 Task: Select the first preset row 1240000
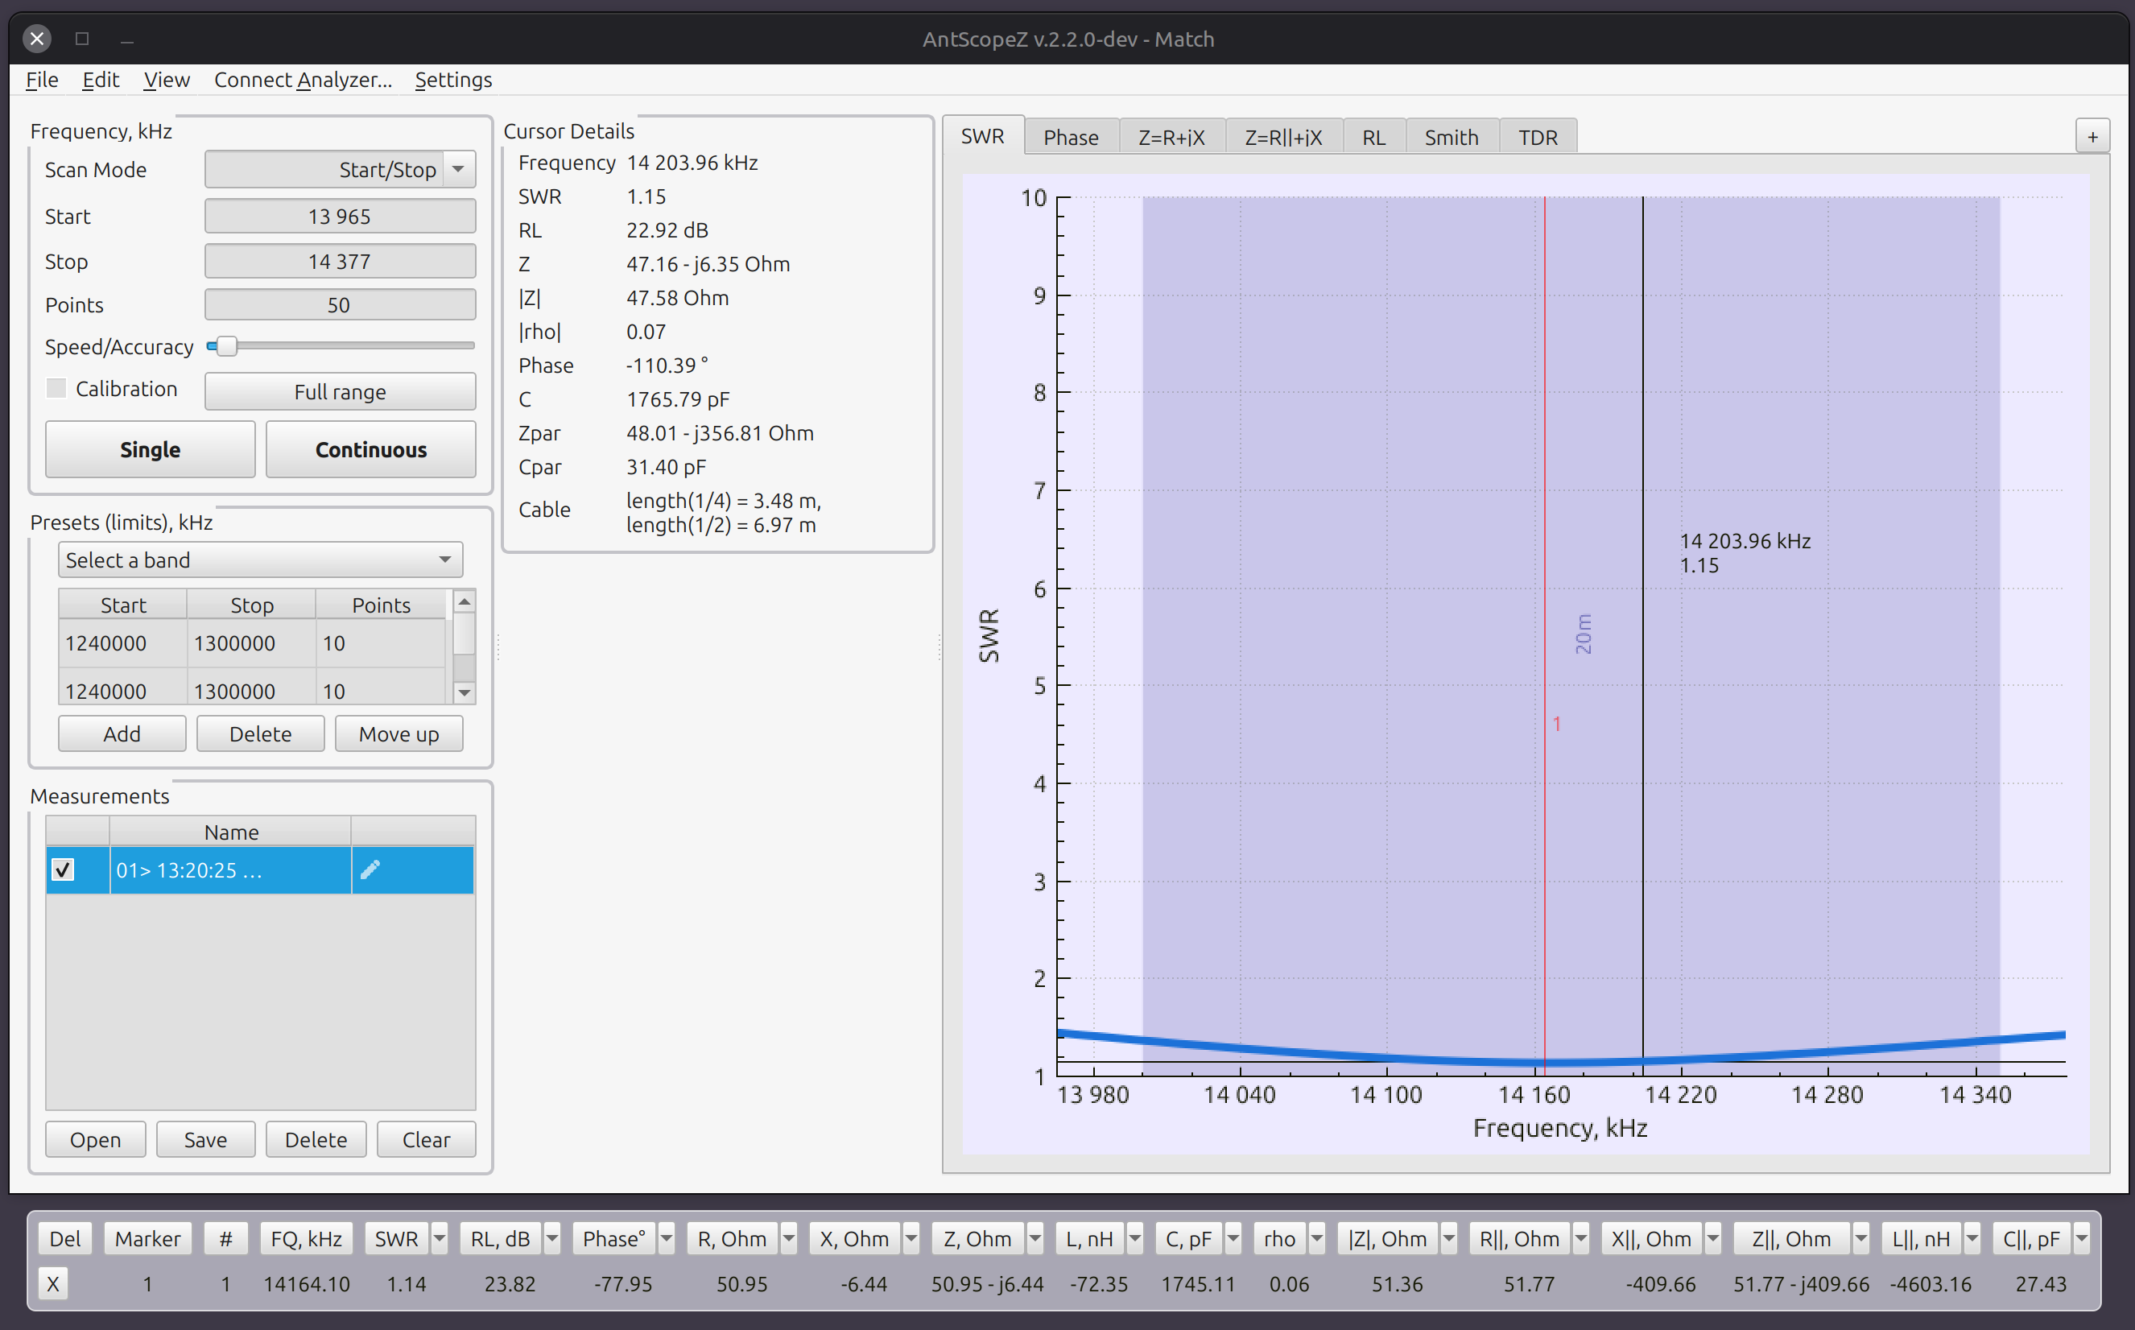tap(252, 643)
